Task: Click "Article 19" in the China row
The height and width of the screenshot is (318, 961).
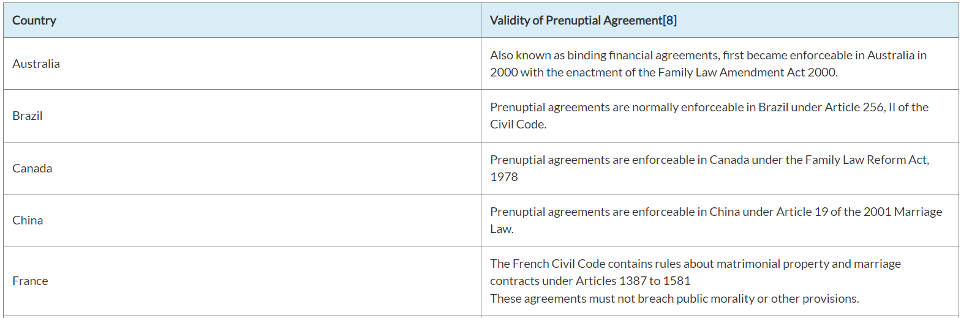Action: [x=802, y=212]
